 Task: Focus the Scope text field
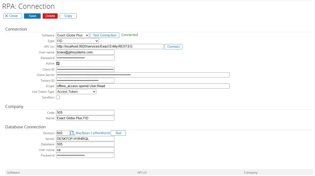tap(142, 86)
